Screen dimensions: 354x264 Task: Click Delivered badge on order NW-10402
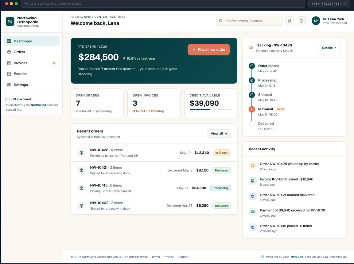coord(221,206)
